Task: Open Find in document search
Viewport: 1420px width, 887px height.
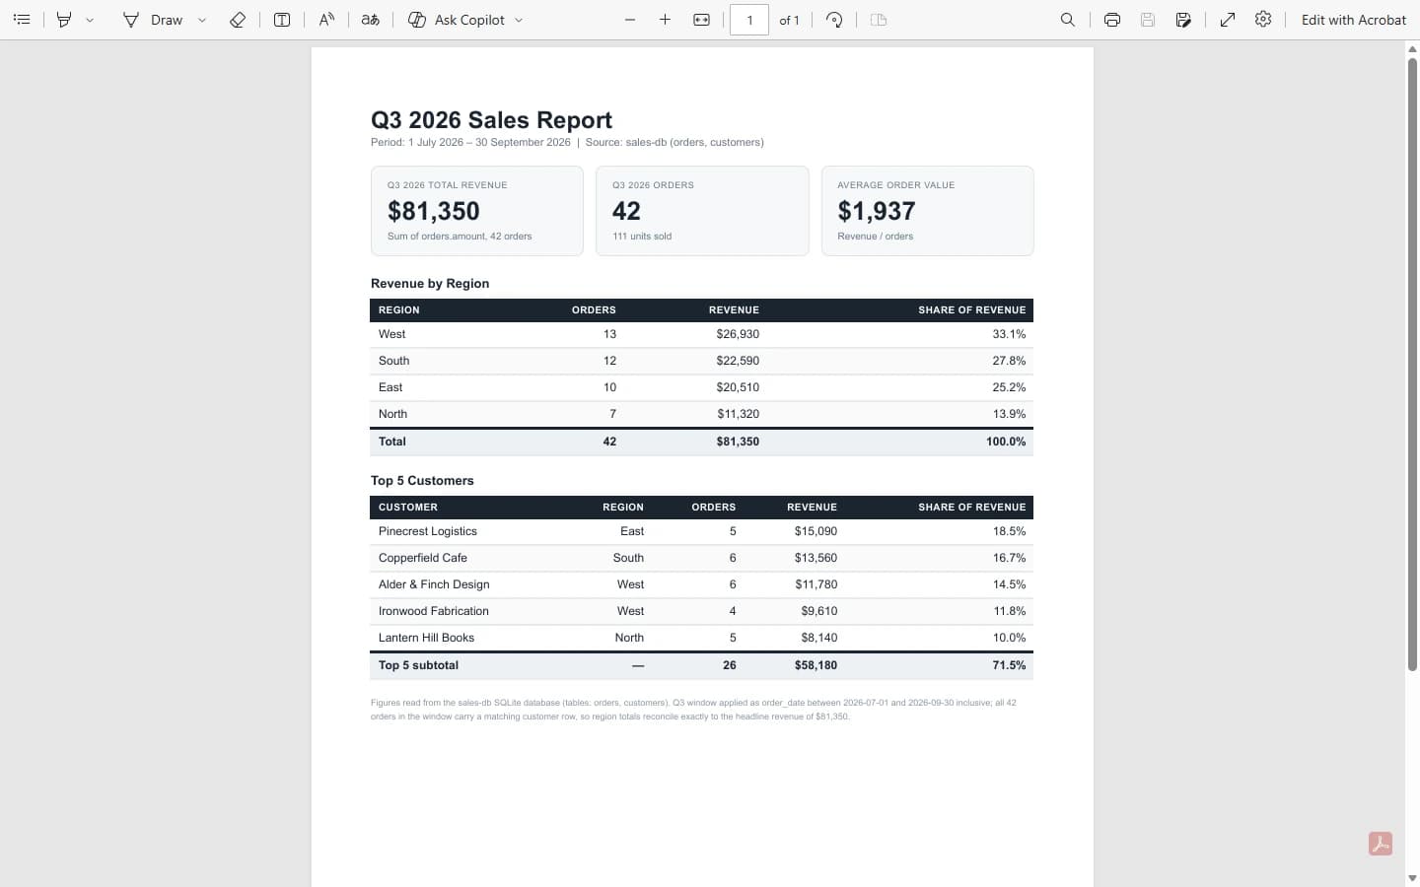Action: [x=1068, y=20]
